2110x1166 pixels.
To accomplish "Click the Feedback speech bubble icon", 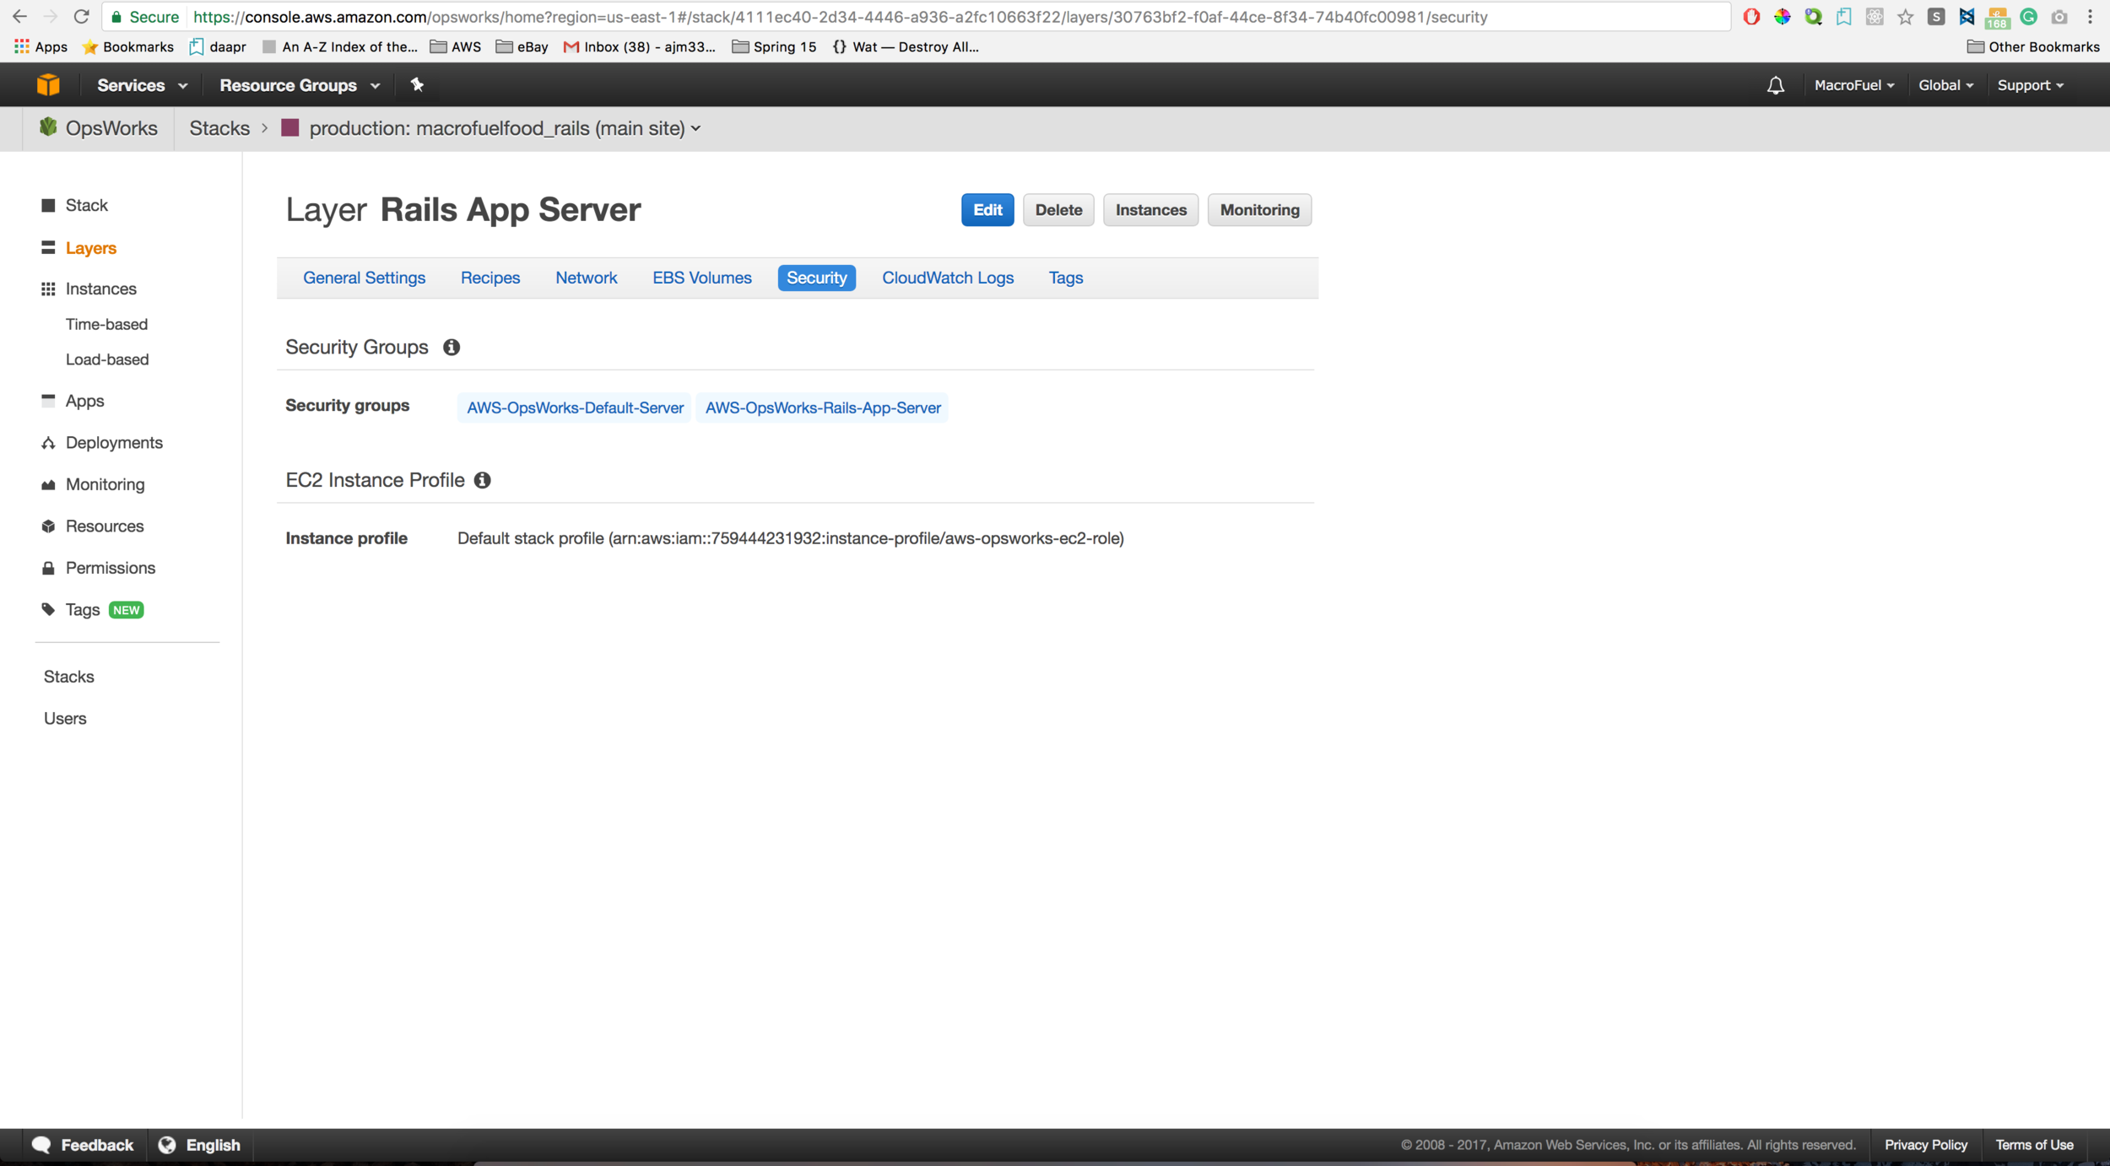I will [x=41, y=1145].
